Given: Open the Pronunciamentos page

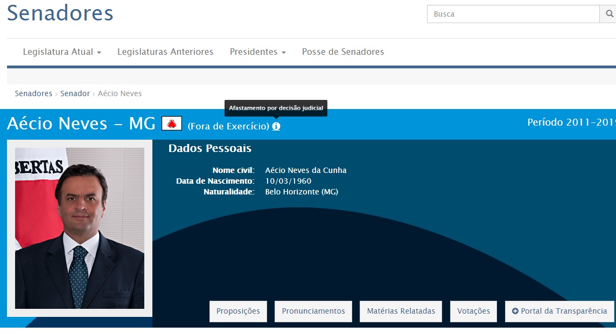Looking at the screenshot, I should point(313,311).
